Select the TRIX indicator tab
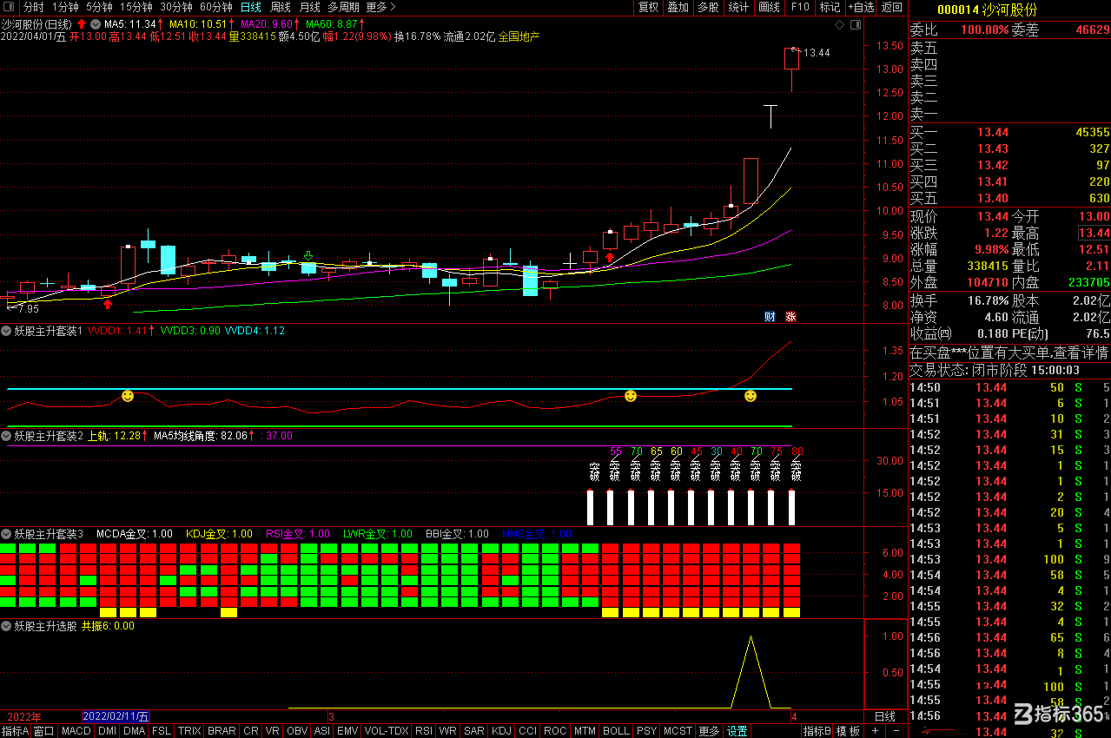Screen dimensions: 1111x738 tap(189, 731)
